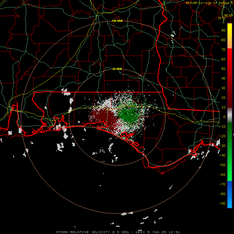
Task: Click the 40 value on velocity scale
Action: point(223,78)
